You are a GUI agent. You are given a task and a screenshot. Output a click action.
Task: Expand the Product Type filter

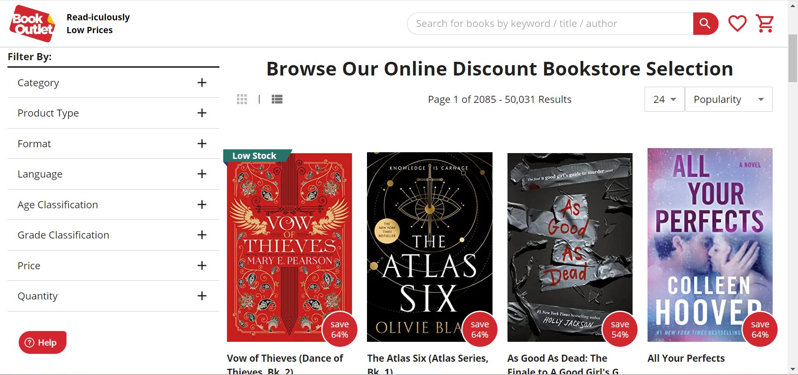click(202, 113)
